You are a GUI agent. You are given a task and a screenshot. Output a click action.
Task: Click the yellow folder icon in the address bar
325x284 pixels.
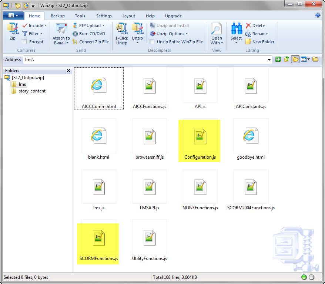coord(315,59)
